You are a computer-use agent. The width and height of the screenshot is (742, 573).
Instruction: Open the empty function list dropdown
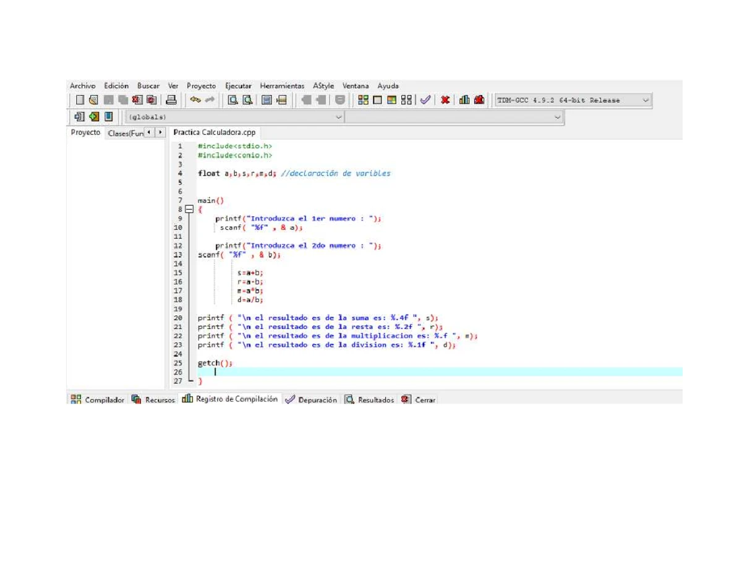tap(454, 116)
